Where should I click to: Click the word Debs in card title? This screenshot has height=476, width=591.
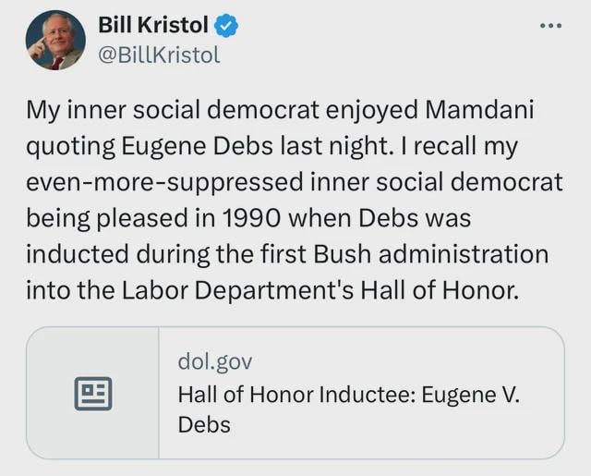[x=204, y=425]
